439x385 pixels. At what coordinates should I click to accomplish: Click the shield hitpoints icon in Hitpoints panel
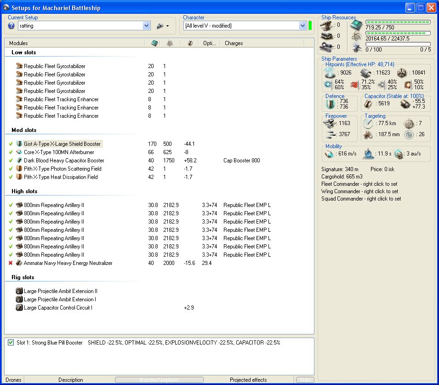331,72
